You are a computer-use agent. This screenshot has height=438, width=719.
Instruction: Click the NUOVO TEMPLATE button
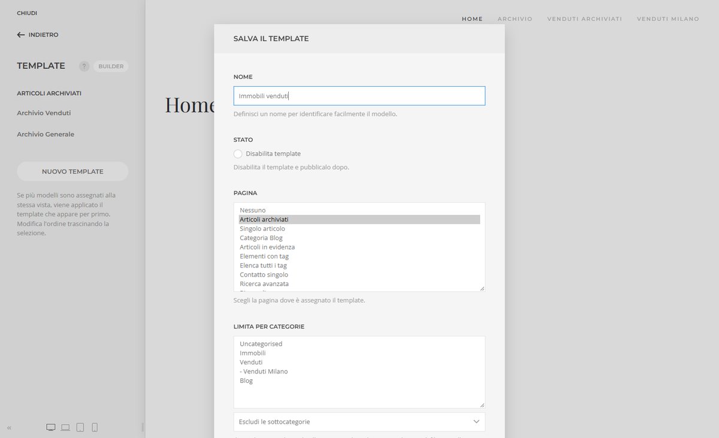tap(72, 171)
